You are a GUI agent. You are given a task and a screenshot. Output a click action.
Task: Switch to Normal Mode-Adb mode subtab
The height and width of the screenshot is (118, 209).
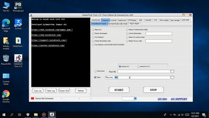[118, 24]
